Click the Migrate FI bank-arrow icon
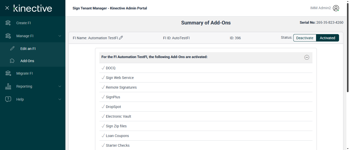 pos(8,73)
